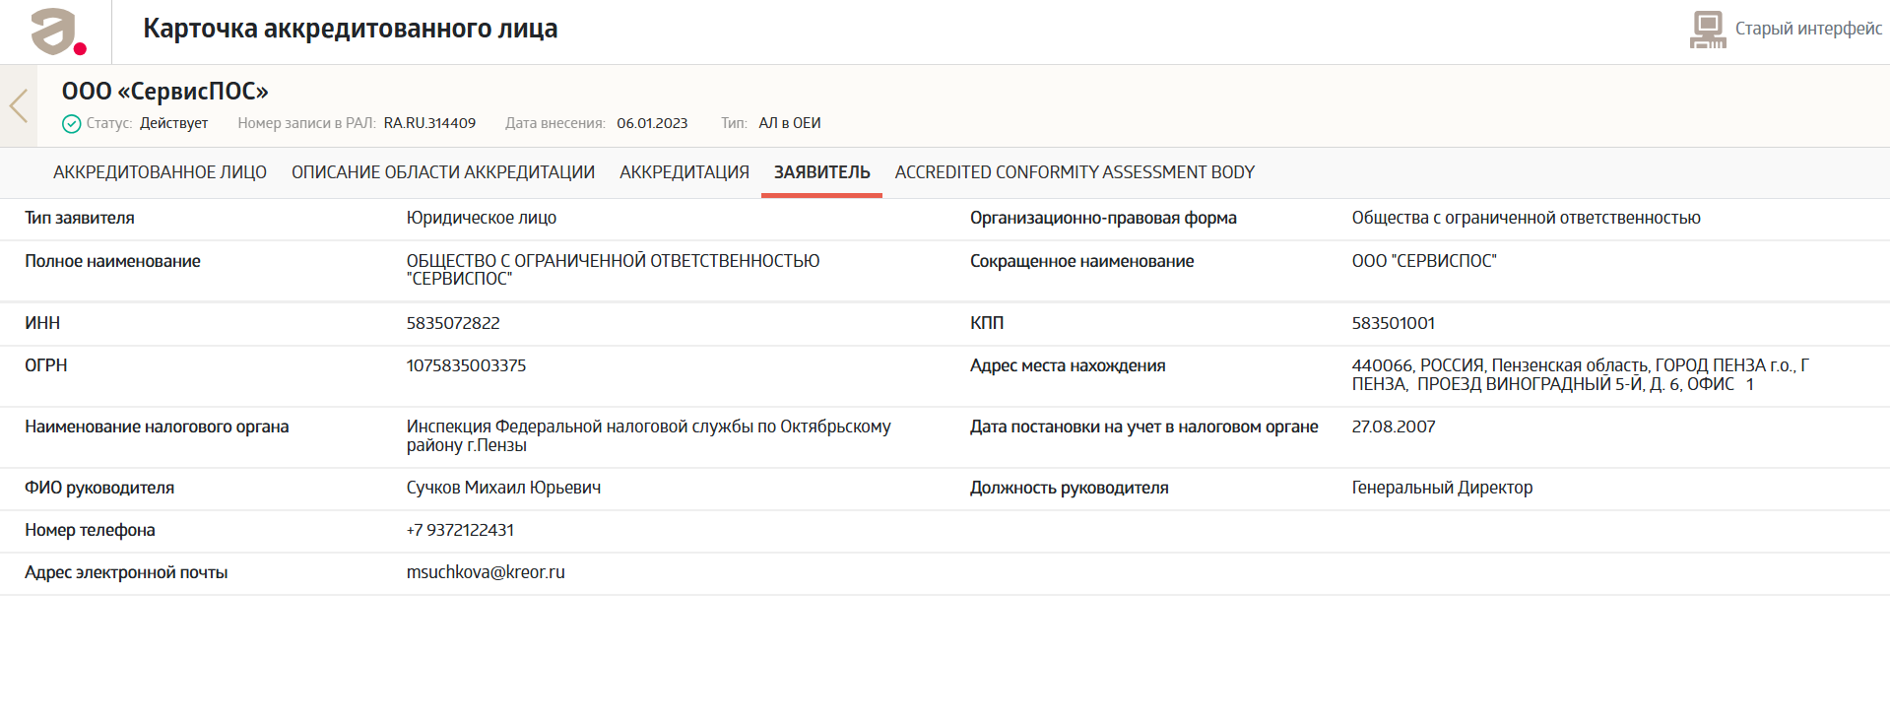Click the old interface computer icon
Image resolution: width=1890 pixels, height=722 pixels.
1708,30
